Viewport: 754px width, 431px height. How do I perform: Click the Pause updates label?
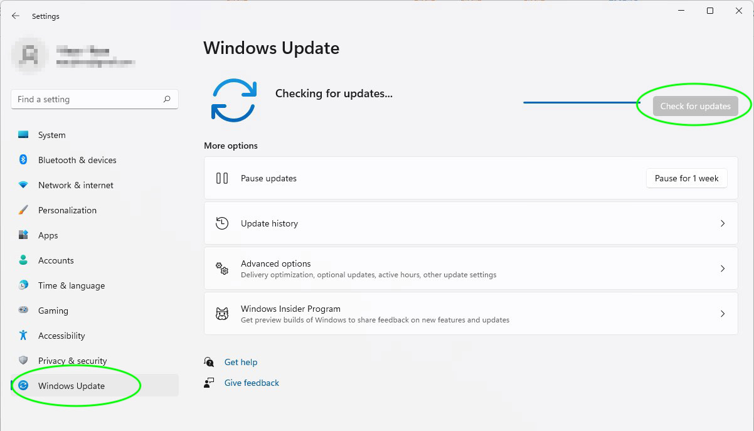[x=268, y=178]
